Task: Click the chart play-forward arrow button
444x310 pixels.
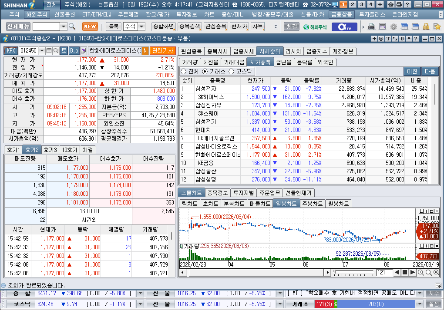Action: [413, 273]
